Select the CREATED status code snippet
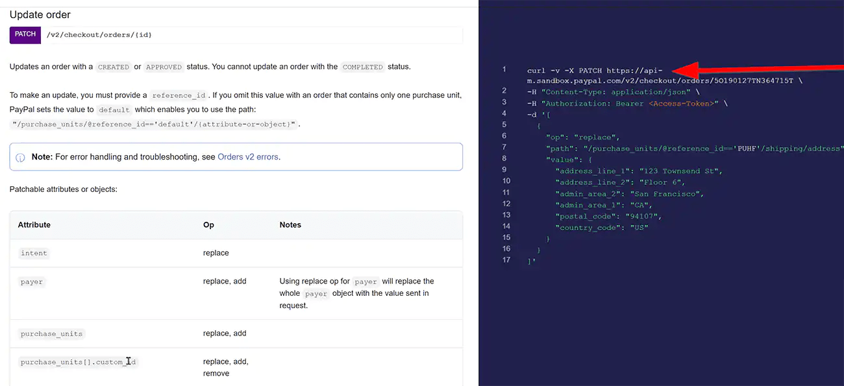This screenshot has width=844, height=386. pos(114,67)
